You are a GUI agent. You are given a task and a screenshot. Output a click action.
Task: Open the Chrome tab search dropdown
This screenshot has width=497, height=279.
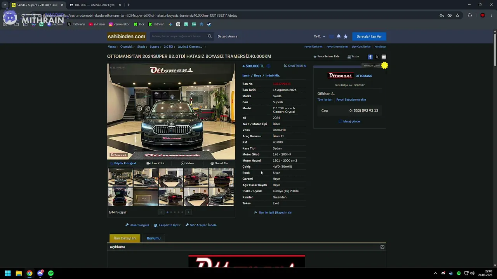click(x=5, y=5)
